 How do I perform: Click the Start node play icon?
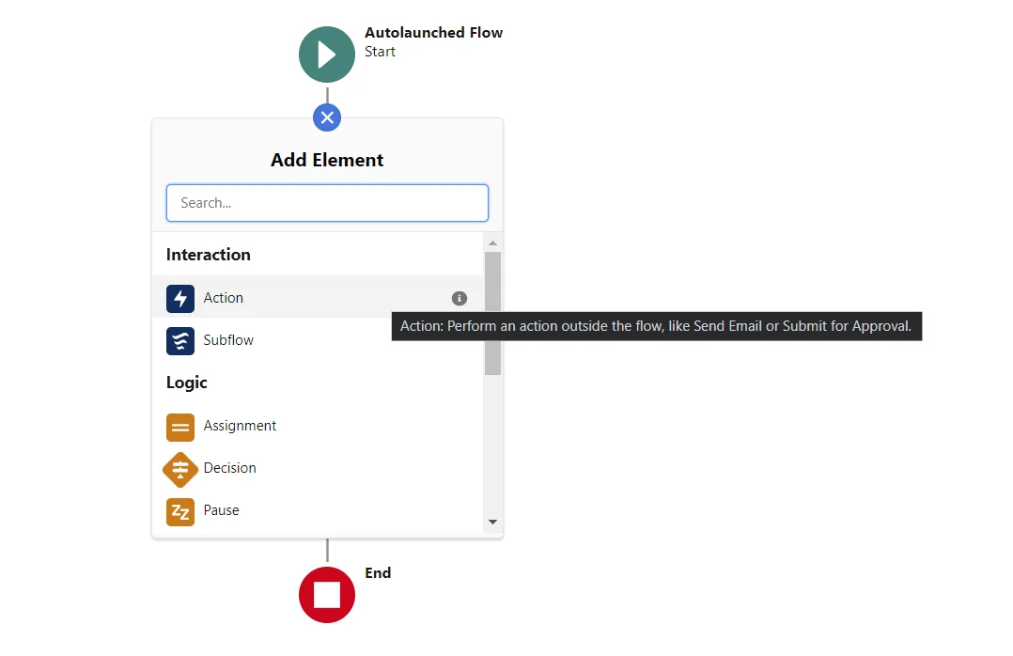point(327,55)
